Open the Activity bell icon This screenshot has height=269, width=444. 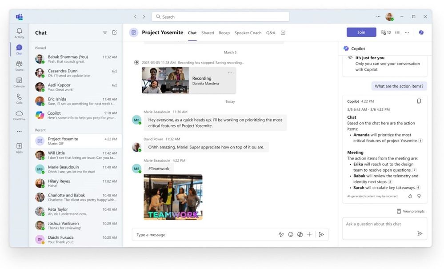19,31
